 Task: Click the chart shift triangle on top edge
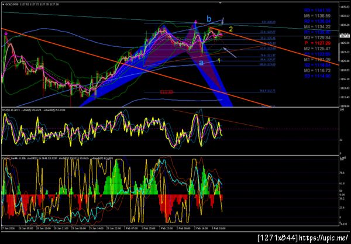click(221, 3)
